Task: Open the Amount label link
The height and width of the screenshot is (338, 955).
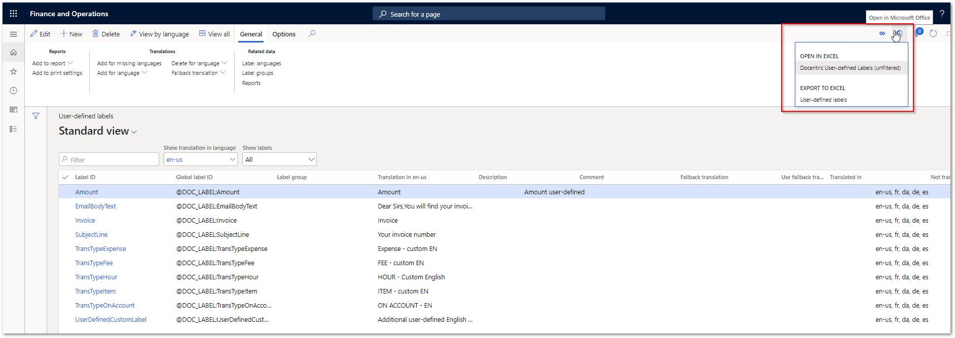Action: [x=87, y=192]
